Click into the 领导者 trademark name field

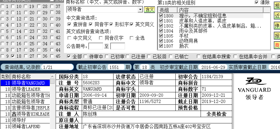point(102,9)
